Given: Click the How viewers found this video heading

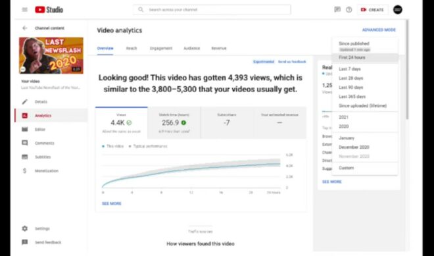Looking at the screenshot, I should [201, 243].
